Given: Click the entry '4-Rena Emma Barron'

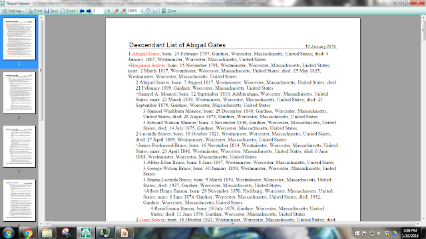Looking at the screenshot, I should tap(172, 208).
